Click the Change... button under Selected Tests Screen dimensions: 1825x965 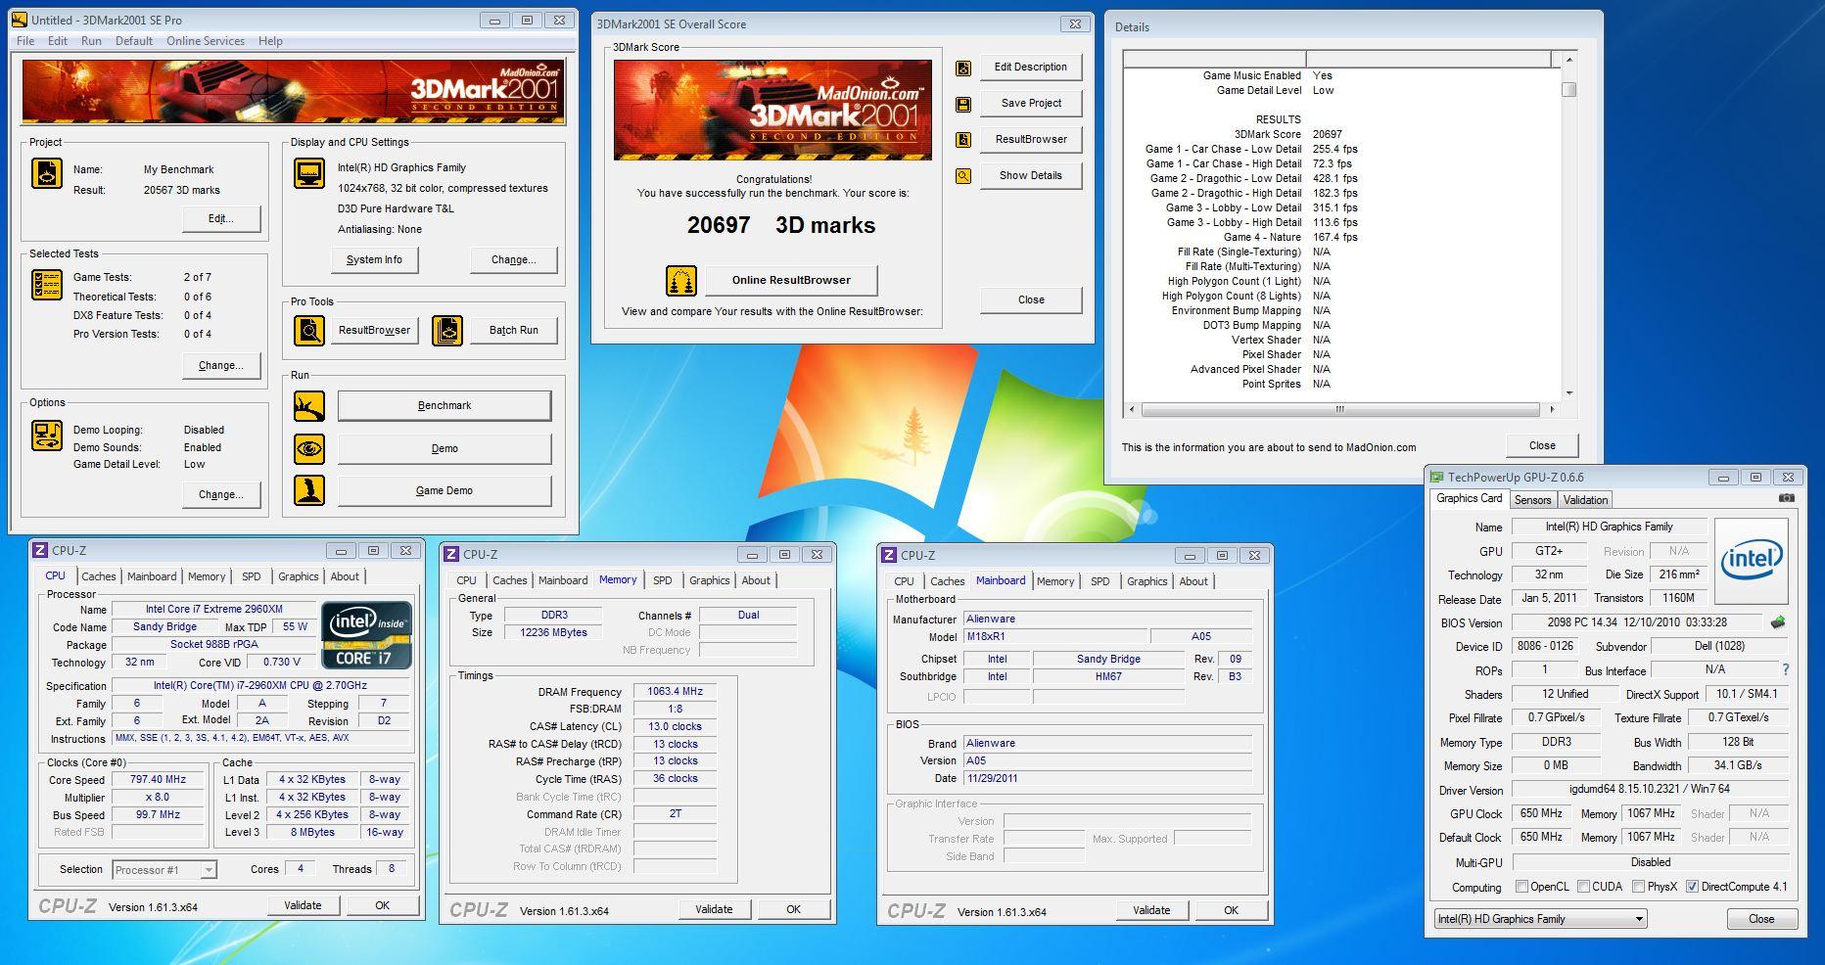tap(221, 365)
